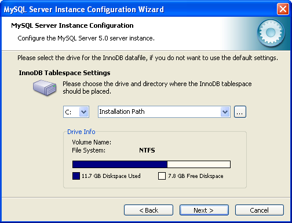Expand the C: drive dropdown arrow
Image resolution: width=292 pixels, height=223 pixels.
pos(83,112)
